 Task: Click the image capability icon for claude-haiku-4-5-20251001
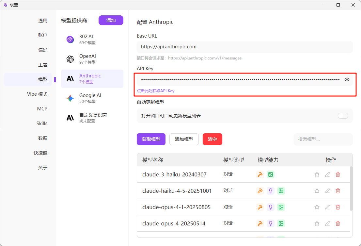point(281,191)
